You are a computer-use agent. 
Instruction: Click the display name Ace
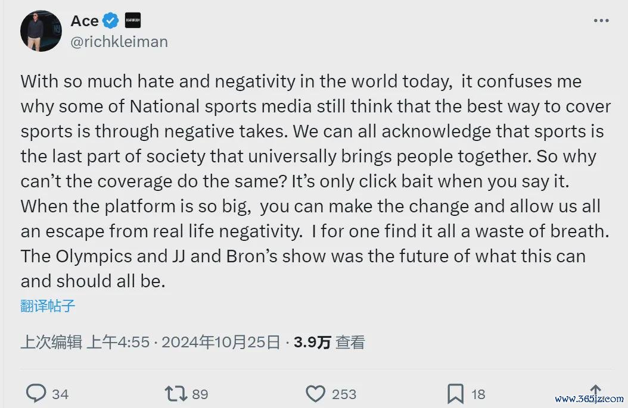coord(85,21)
